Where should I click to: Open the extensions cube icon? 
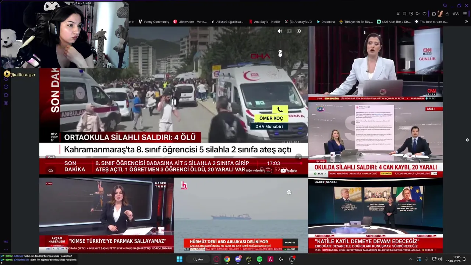[434, 14]
